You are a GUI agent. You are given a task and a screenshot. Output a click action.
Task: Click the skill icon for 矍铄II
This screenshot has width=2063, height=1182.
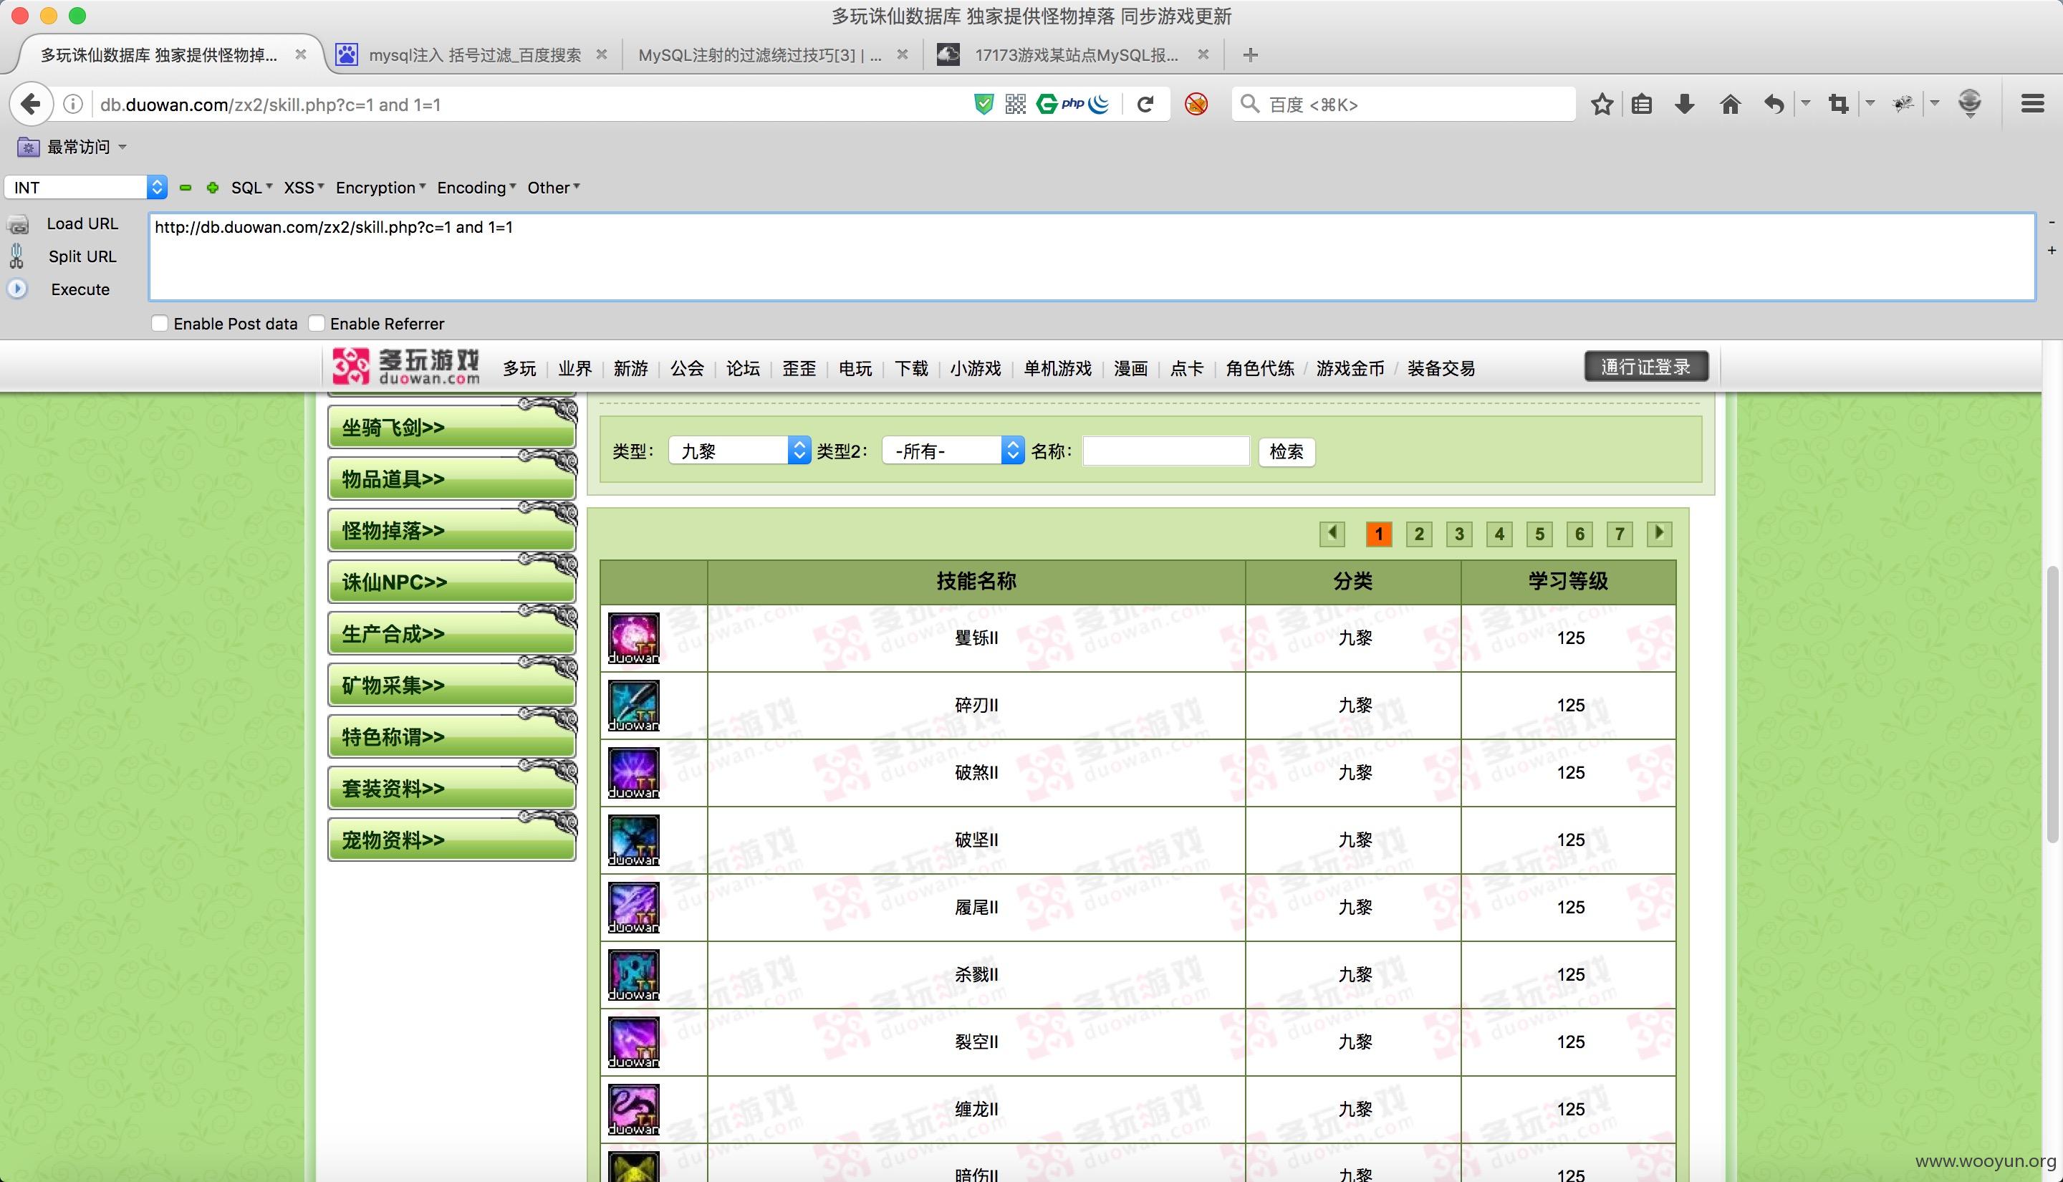pos(633,638)
